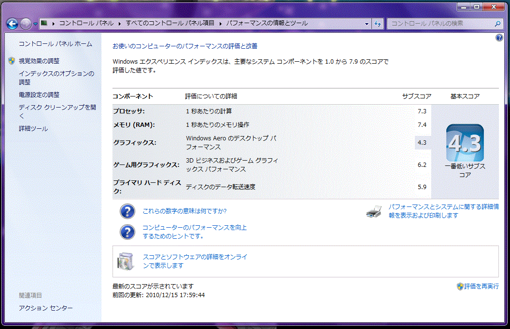Click question icon beside パフォーマンスを向上 hint

pos(127,232)
